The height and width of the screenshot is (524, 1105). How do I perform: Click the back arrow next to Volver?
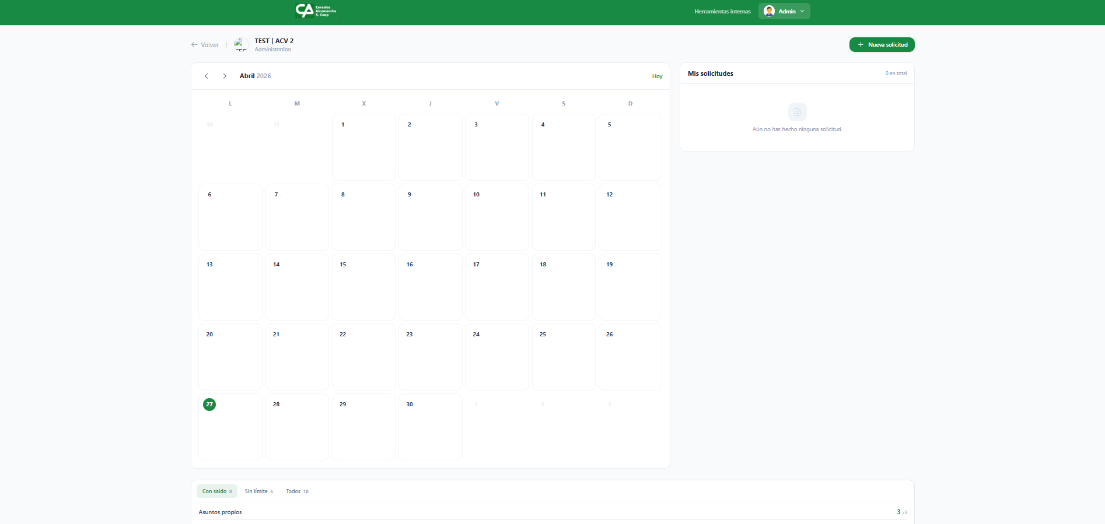click(x=194, y=45)
